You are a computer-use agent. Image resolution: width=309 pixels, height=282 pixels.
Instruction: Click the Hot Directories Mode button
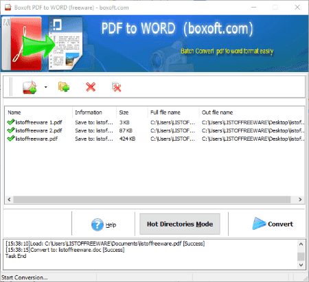pyautogui.click(x=180, y=224)
